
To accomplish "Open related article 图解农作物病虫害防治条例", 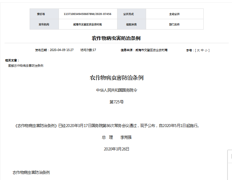I will click(x=26, y=66).
